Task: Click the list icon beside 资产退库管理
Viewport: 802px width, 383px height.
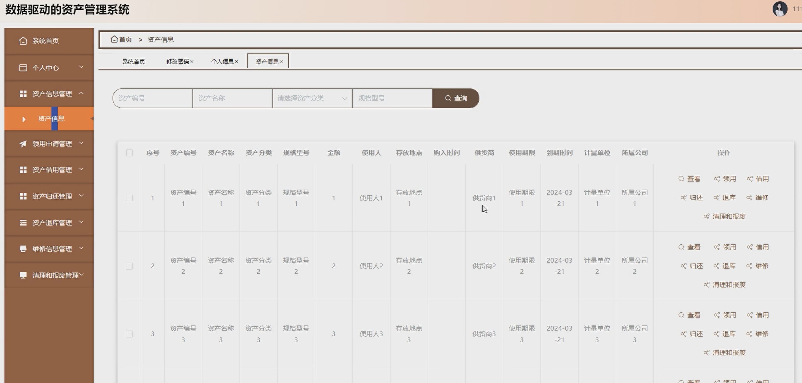Action: [x=23, y=222]
